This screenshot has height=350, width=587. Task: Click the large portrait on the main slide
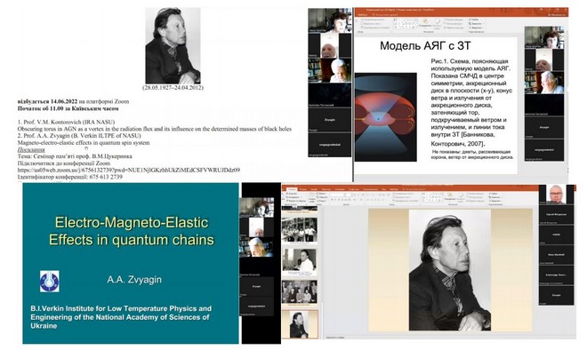[x=450, y=270]
